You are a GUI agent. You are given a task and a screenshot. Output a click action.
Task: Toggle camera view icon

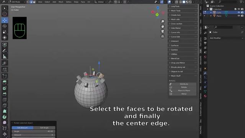point(162,31)
